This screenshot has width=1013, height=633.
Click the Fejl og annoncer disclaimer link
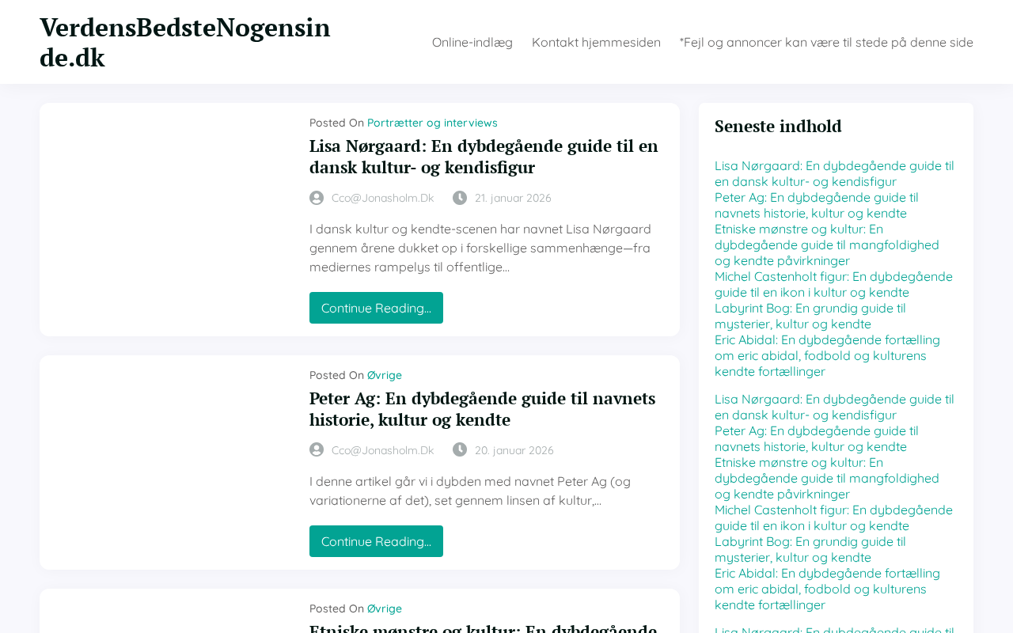[x=826, y=42]
